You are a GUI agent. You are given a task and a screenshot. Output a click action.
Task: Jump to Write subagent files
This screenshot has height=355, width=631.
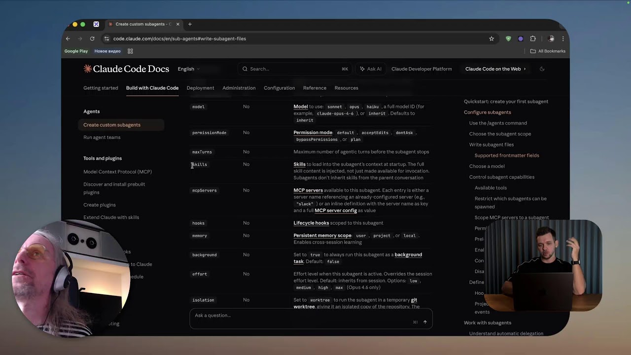click(x=491, y=145)
